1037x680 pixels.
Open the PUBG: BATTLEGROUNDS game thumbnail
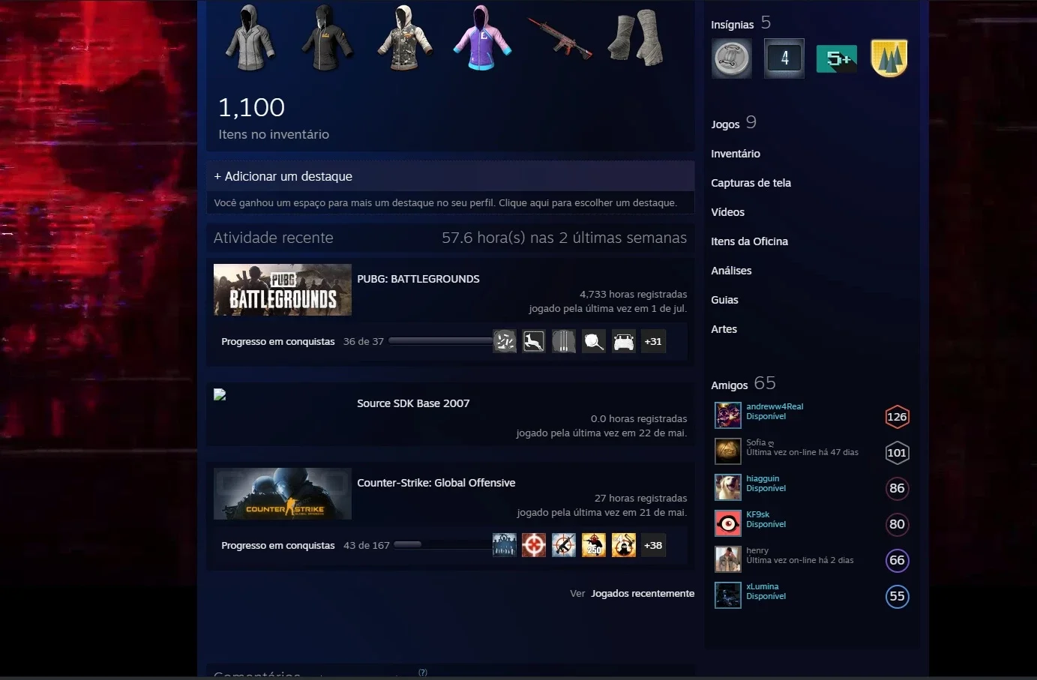(283, 289)
